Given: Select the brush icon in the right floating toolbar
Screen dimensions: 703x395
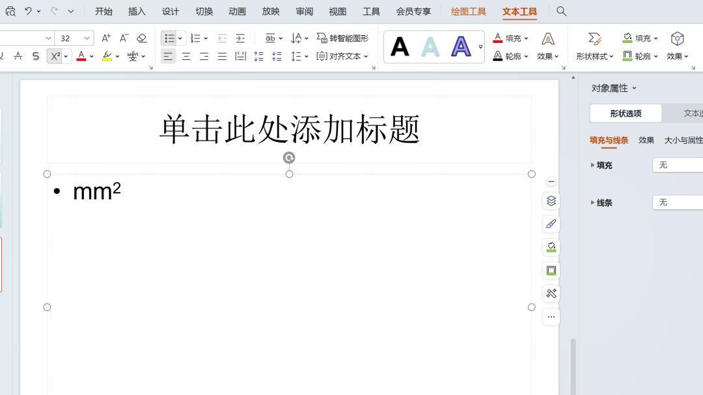Looking at the screenshot, I should coord(551,223).
